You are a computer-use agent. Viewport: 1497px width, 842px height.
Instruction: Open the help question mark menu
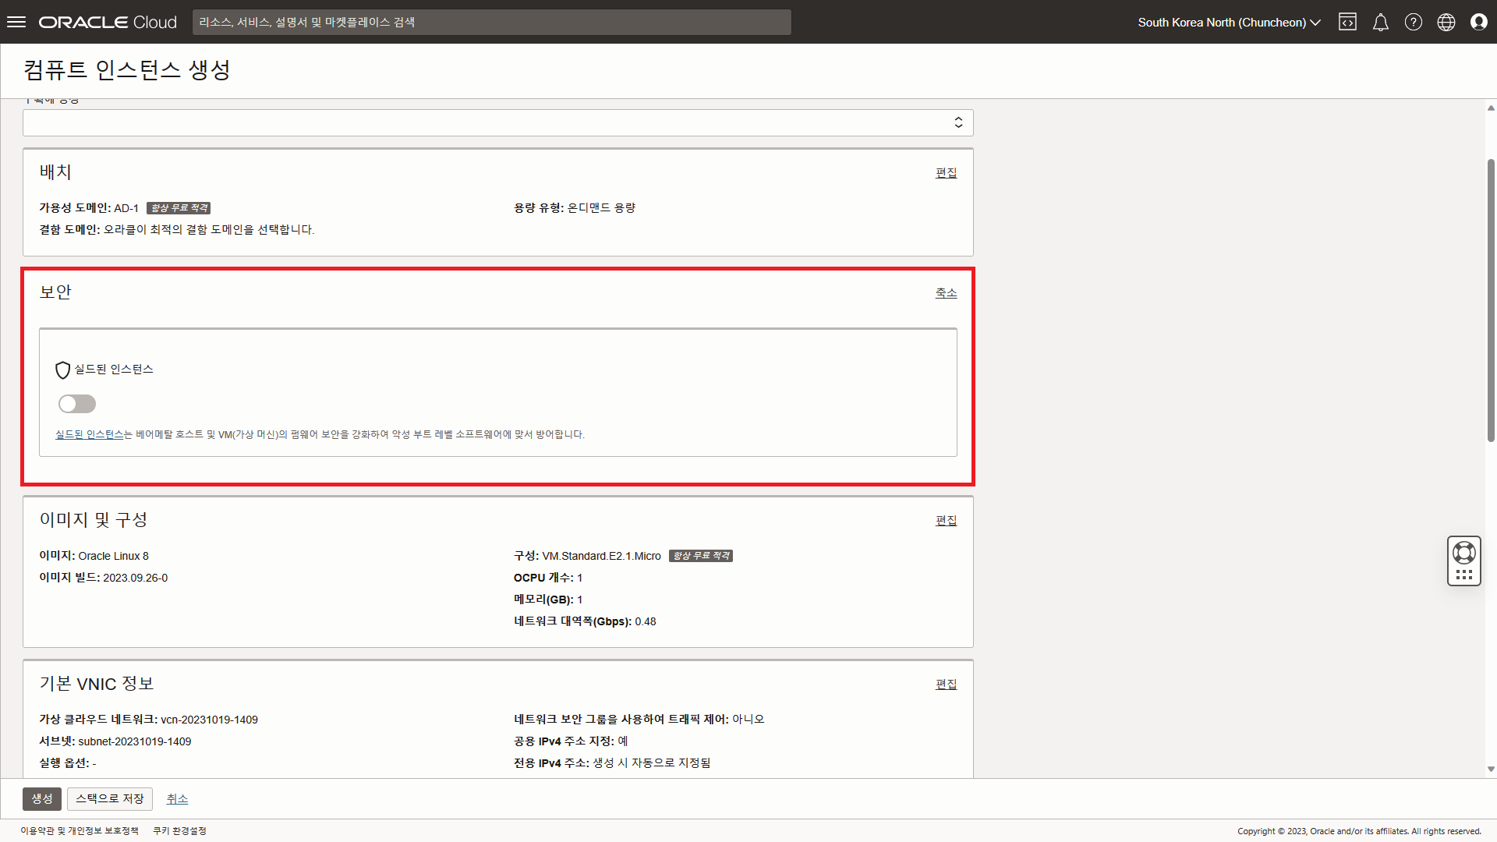[x=1413, y=22]
